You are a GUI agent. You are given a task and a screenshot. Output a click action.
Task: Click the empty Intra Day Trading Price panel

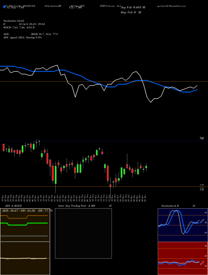(83, 233)
